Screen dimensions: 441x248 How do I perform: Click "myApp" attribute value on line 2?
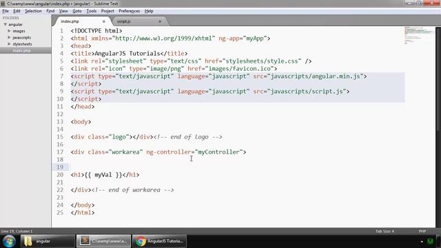[x=255, y=39]
